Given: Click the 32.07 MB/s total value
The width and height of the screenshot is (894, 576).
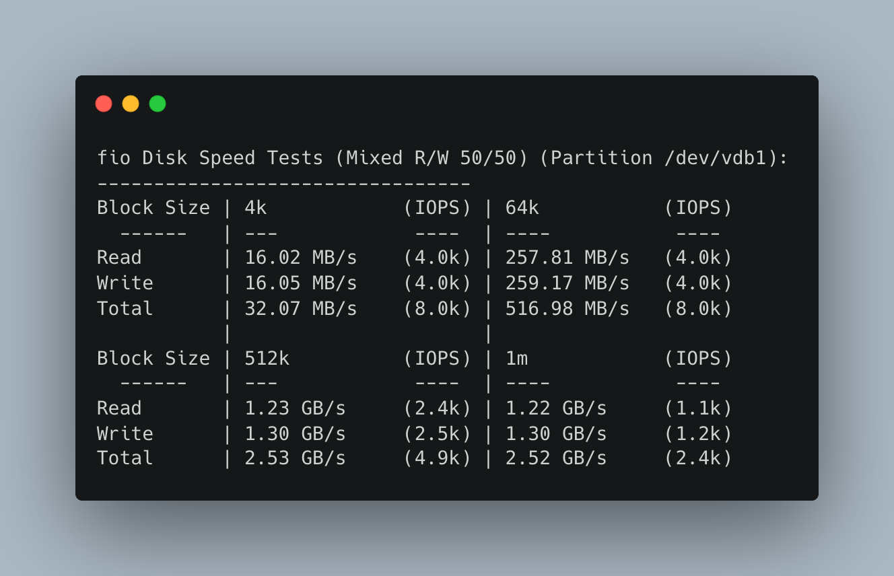Looking at the screenshot, I should tap(301, 309).
